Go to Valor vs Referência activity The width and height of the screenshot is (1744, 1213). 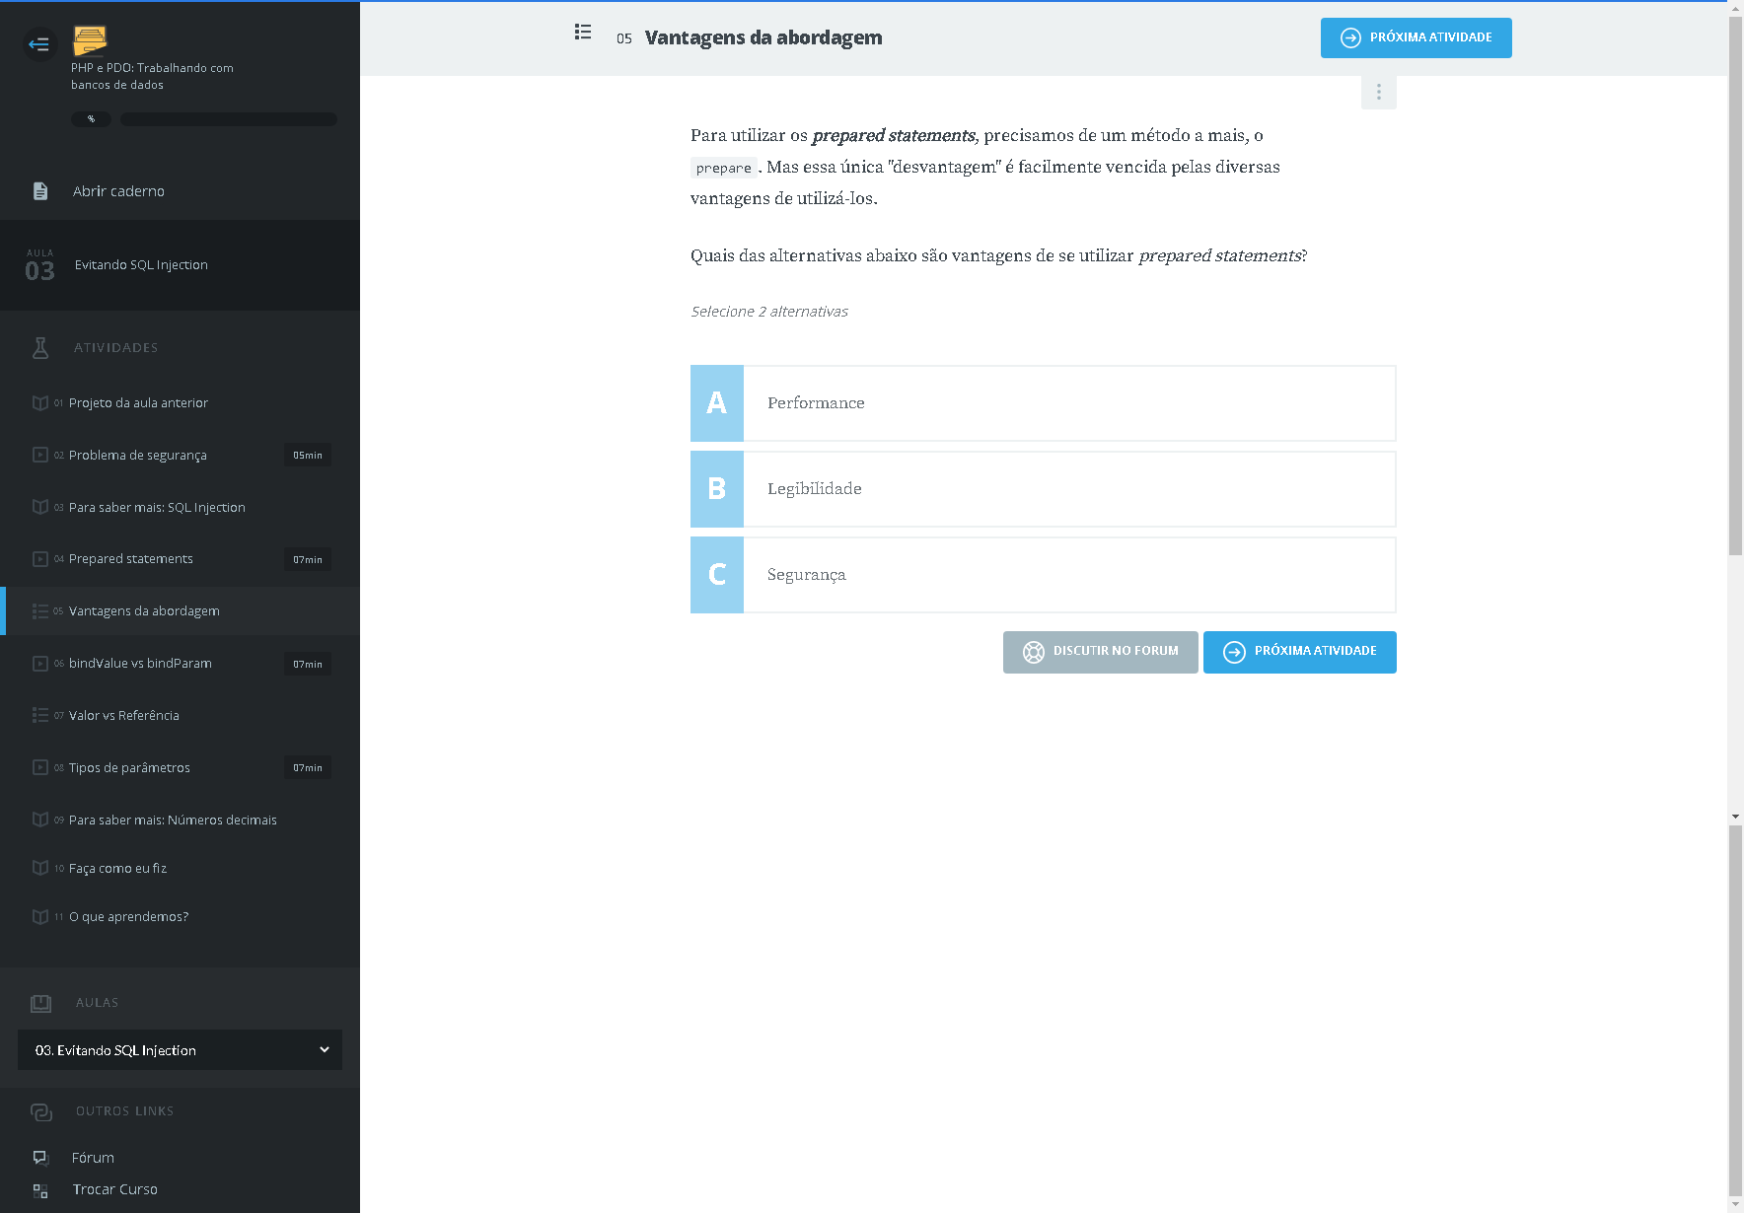pyautogui.click(x=124, y=716)
